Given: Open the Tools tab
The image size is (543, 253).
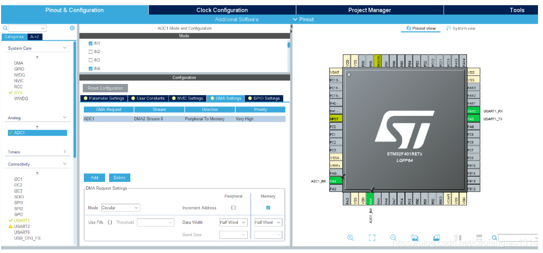Looking at the screenshot, I should coord(517,10).
